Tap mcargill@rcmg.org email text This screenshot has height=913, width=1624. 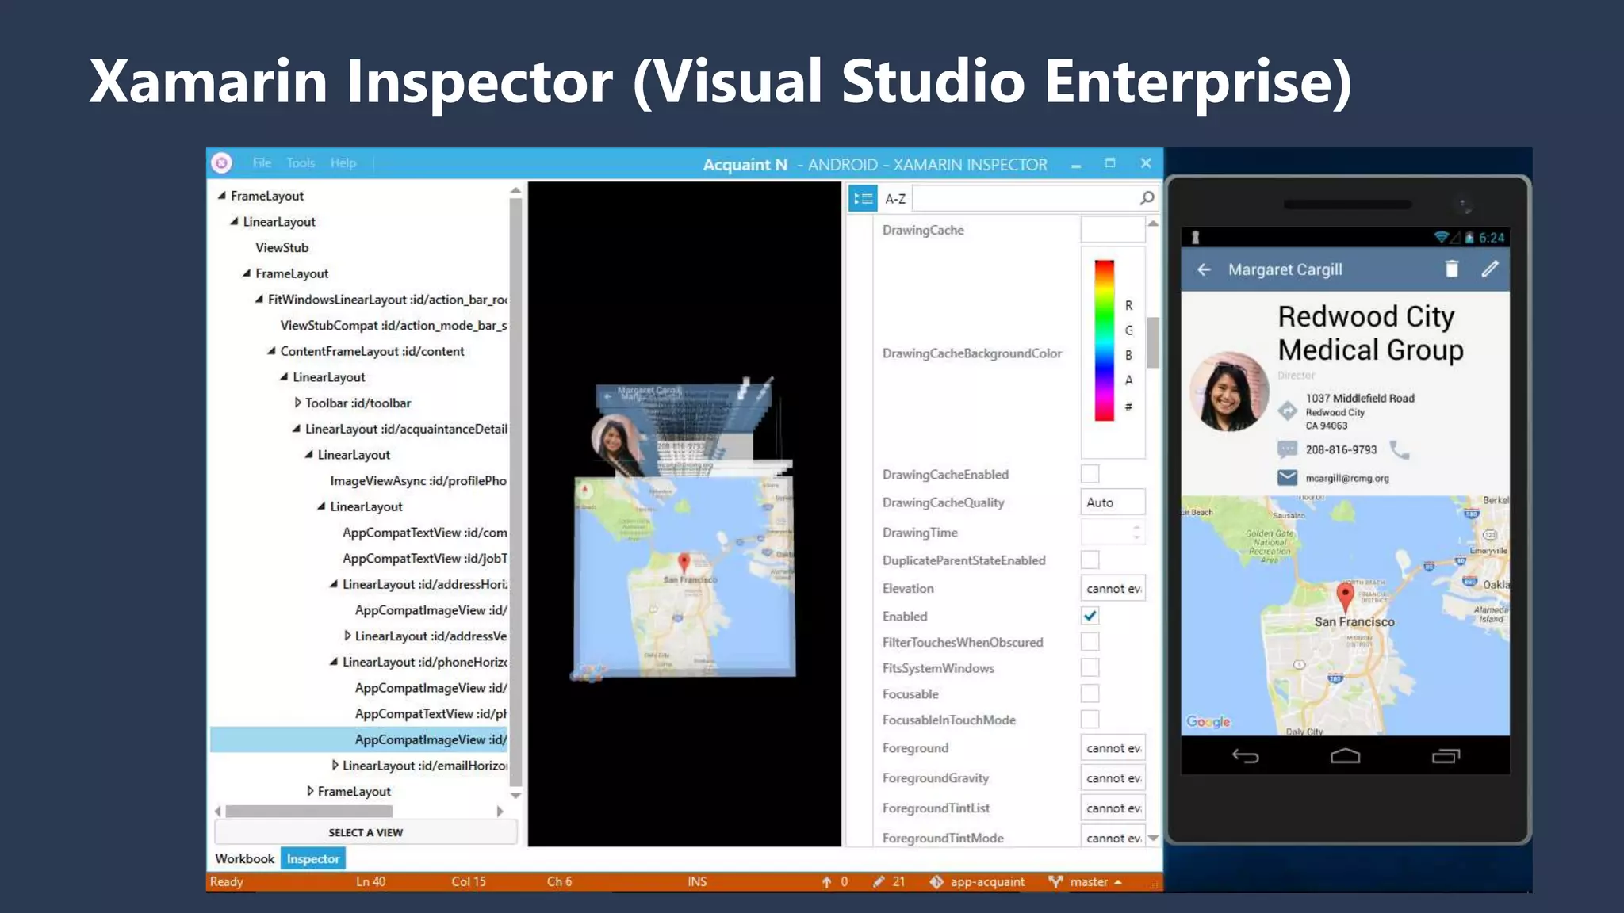tap(1347, 478)
